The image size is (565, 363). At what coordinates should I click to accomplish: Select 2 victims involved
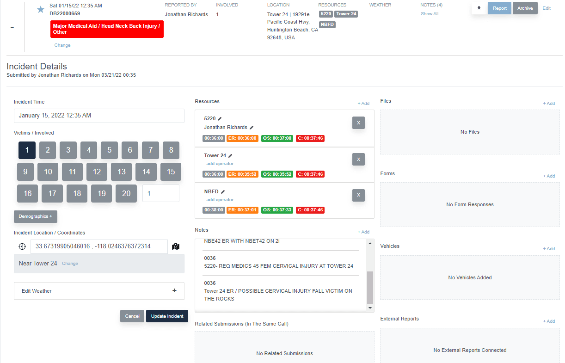pos(48,150)
